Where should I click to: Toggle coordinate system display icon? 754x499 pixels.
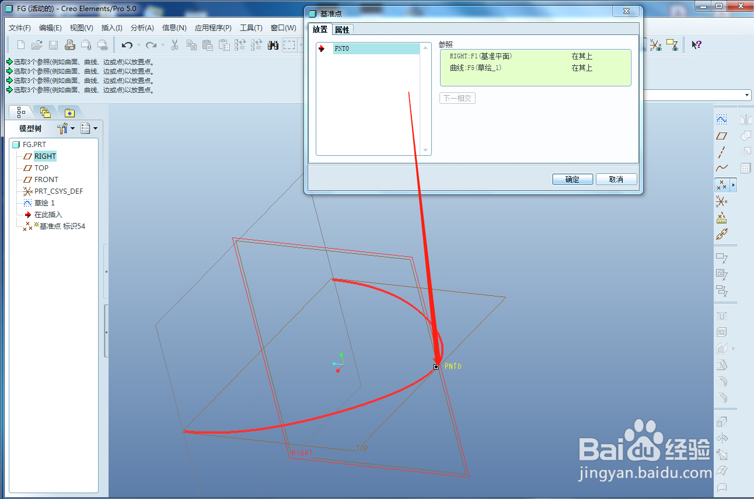click(x=656, y=45)
